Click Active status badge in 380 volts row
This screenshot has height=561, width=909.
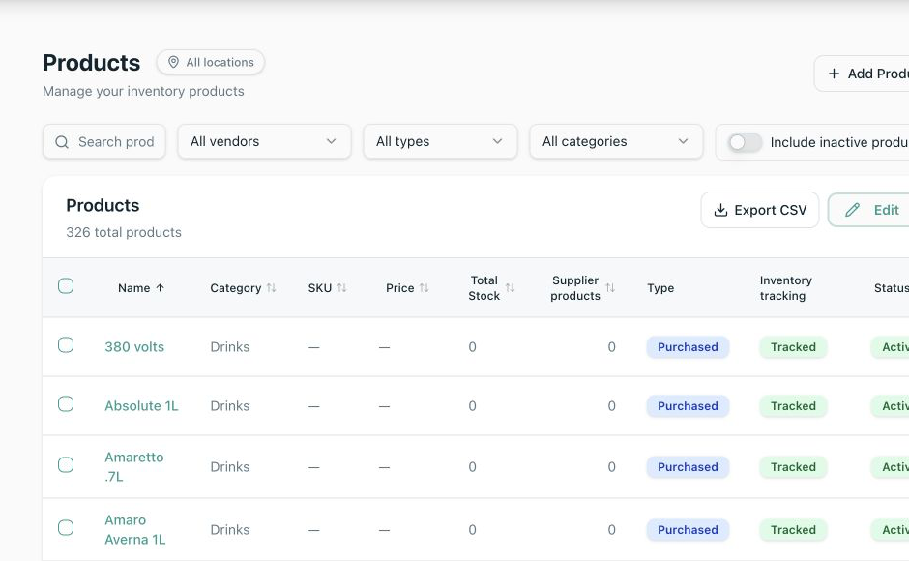click(x=891, y=347)
